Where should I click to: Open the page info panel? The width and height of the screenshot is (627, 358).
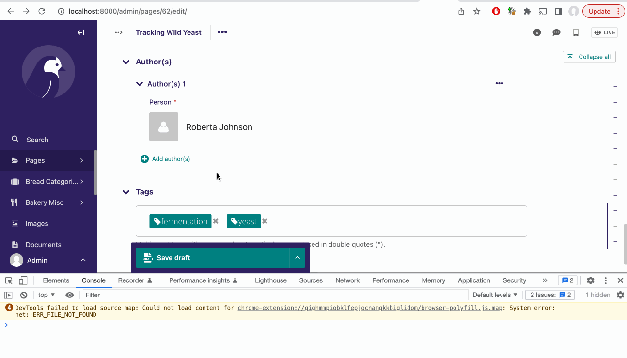536,32
